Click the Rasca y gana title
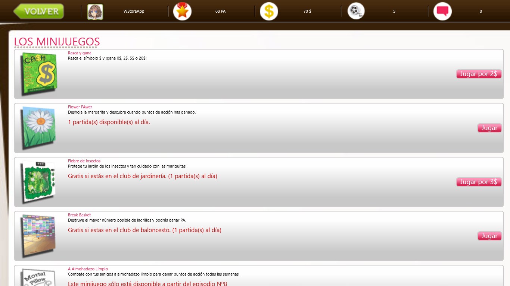 click(x=80, y=53)
